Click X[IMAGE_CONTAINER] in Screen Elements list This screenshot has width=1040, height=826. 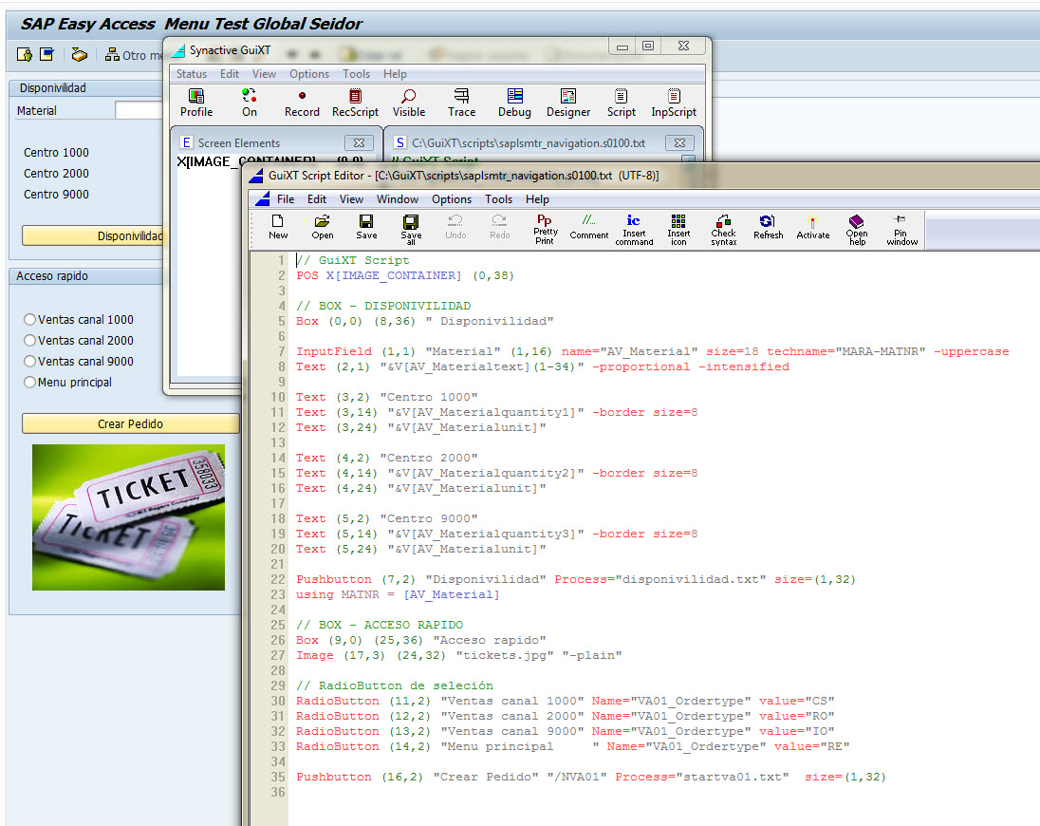click(x=246, y=161)
